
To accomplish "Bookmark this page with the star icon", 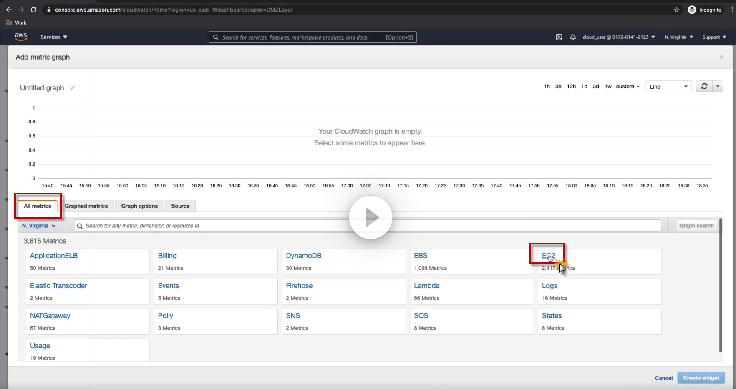I will (x=676, y=10).
